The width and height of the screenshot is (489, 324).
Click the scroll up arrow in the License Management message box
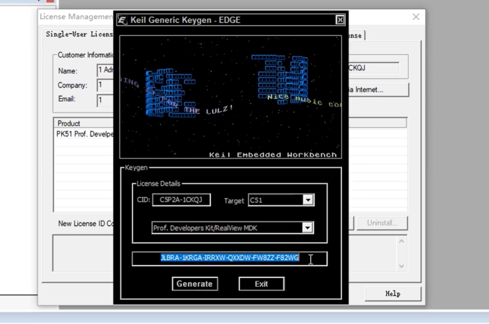[x=401, y=241]
